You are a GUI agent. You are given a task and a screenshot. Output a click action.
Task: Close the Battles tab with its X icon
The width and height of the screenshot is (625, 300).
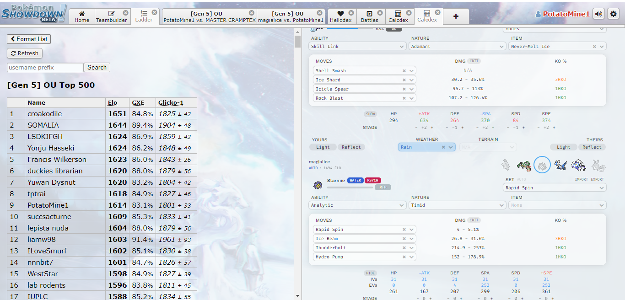[x=380, y=13]
